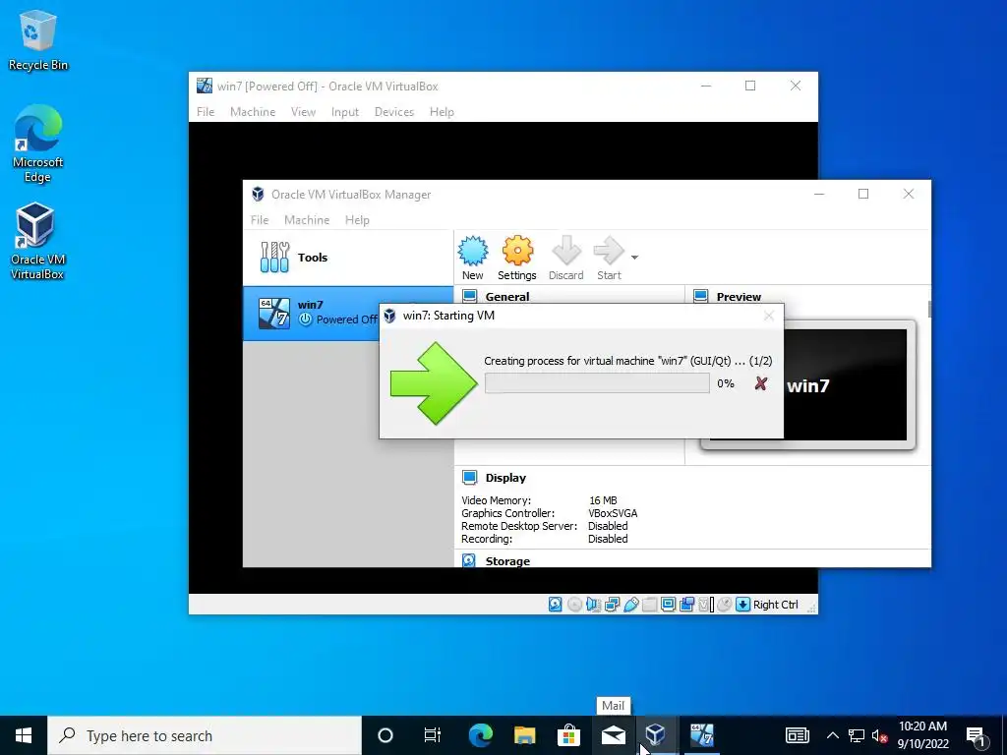The height and width of the screenshot is (755, 1007).
Task: Click mouse integration status icon in VM window
Action: 725,605
